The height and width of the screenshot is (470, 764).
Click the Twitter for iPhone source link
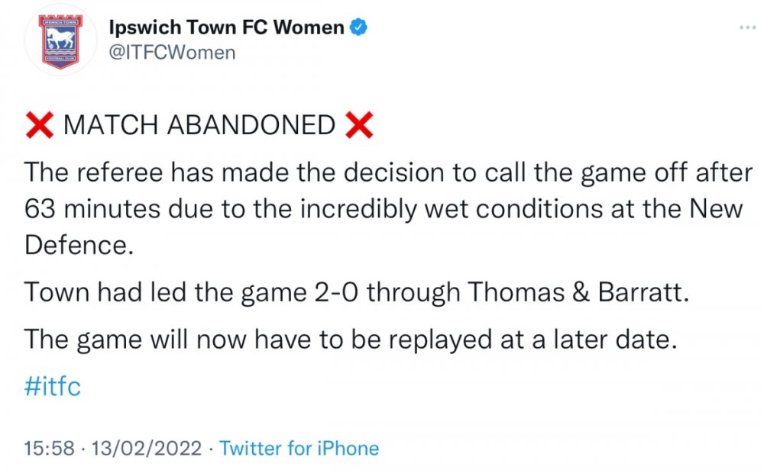(299, 448)
